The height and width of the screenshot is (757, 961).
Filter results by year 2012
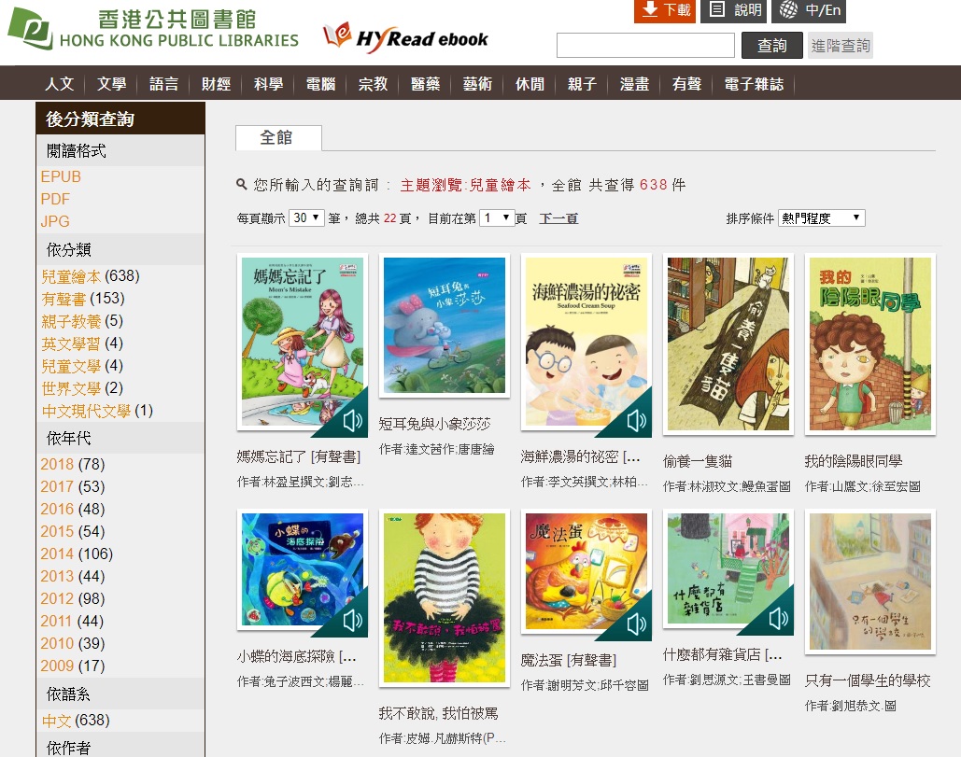(x=57, y=598)
